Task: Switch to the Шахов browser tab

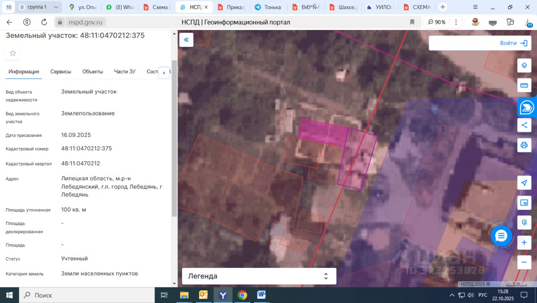Action: [x=343, y=7]
